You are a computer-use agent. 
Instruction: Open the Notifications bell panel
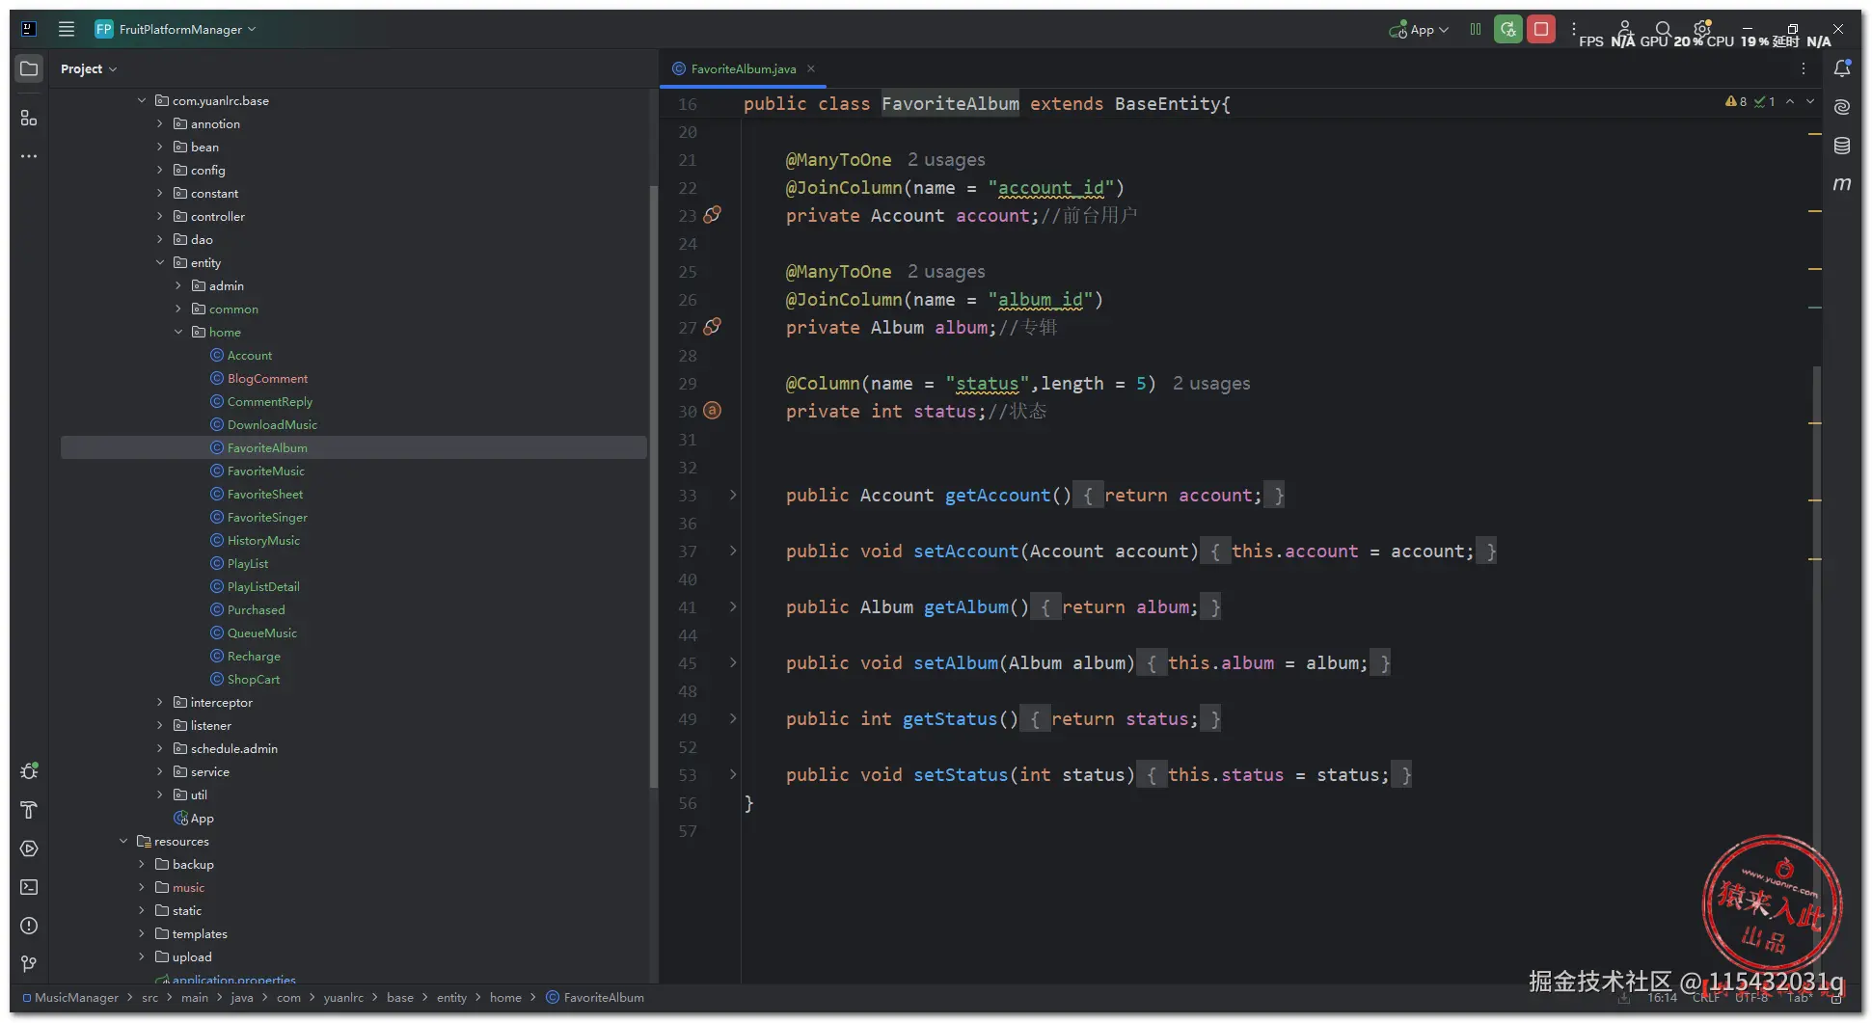[1842, 68]
